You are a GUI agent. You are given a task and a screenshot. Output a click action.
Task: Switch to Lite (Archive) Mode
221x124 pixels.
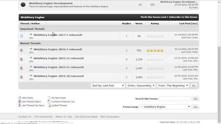pyautogui.click(x=86, y=117)
